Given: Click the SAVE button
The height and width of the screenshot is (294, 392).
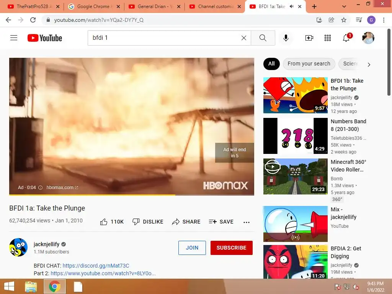Looking at the screenshot, I should [221, 222].
